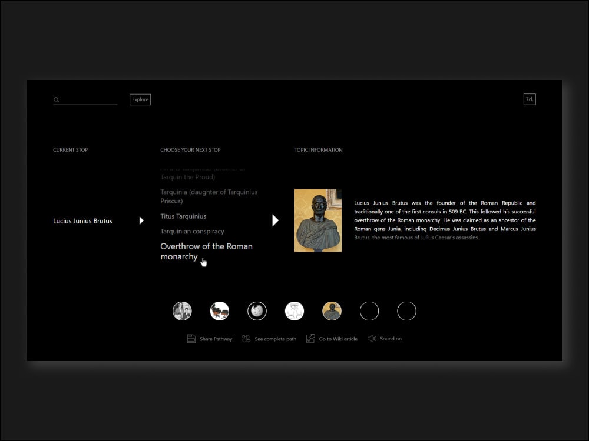
Task: Click See complete path label
Action: coord(275,339)
